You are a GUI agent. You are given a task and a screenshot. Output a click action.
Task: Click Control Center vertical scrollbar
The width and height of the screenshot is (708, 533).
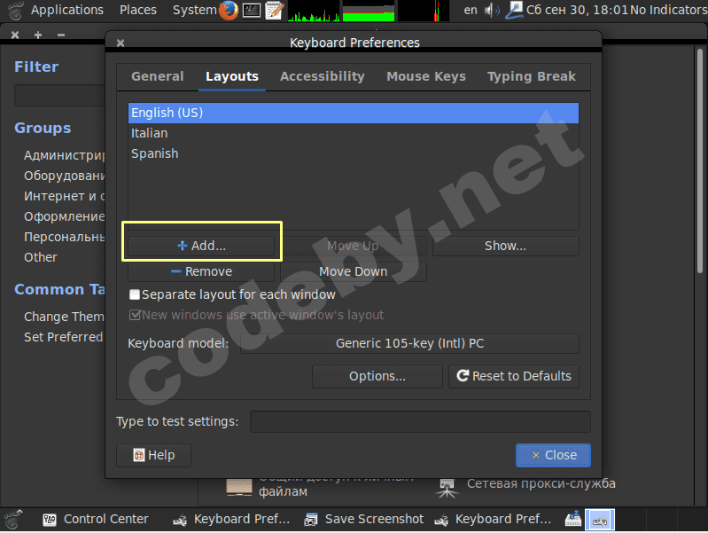[x=699, y=161]
